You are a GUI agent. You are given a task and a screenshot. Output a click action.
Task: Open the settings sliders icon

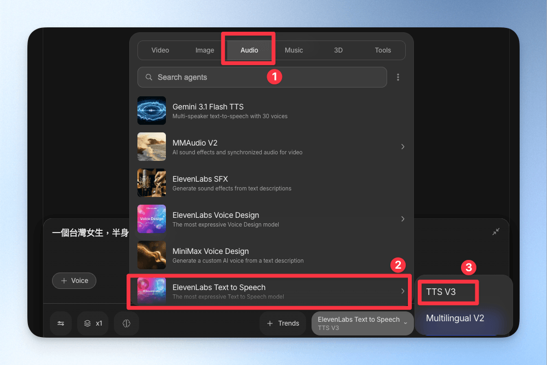(x=61, y=323)
